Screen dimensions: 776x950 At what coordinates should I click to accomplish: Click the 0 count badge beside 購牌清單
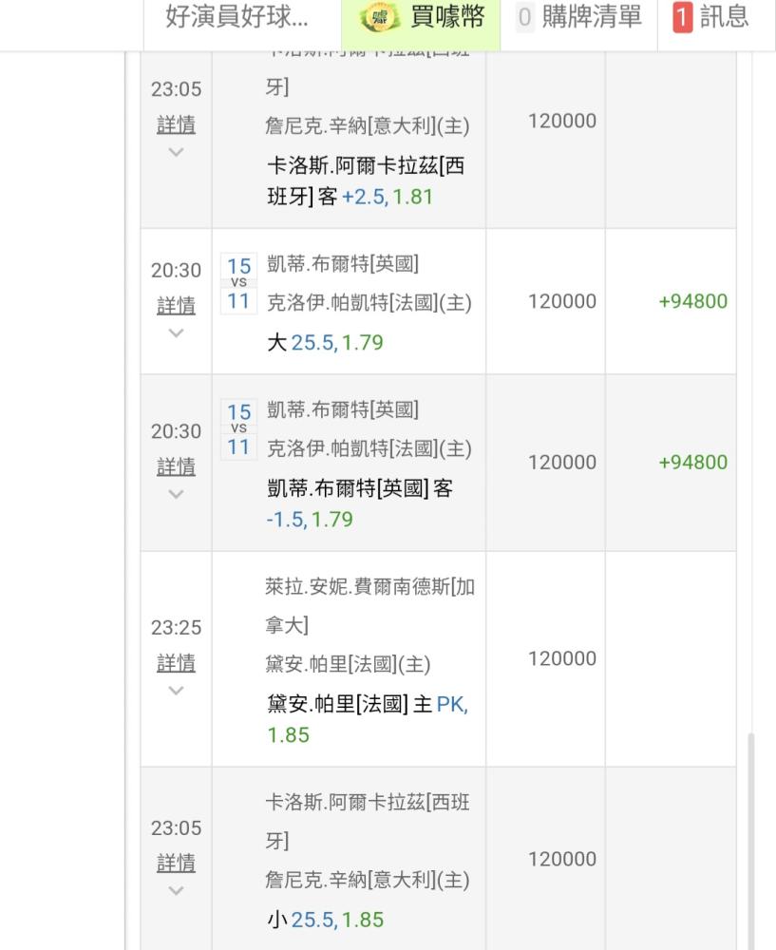(x=524, y=17)
